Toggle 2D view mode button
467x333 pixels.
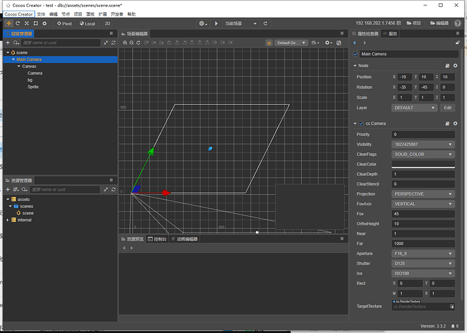pos(108,23)
